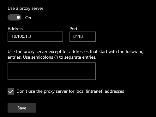Click the Address label above the field

(15, 29)
